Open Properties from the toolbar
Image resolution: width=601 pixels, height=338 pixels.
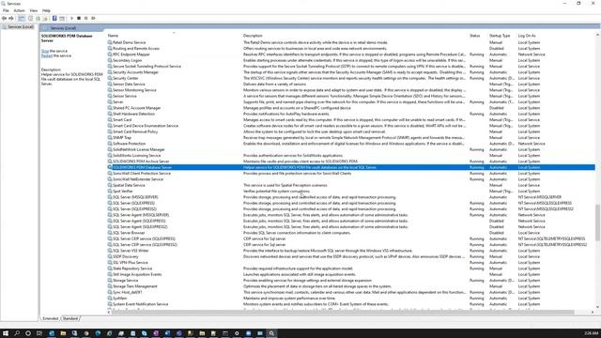[30, 19]
